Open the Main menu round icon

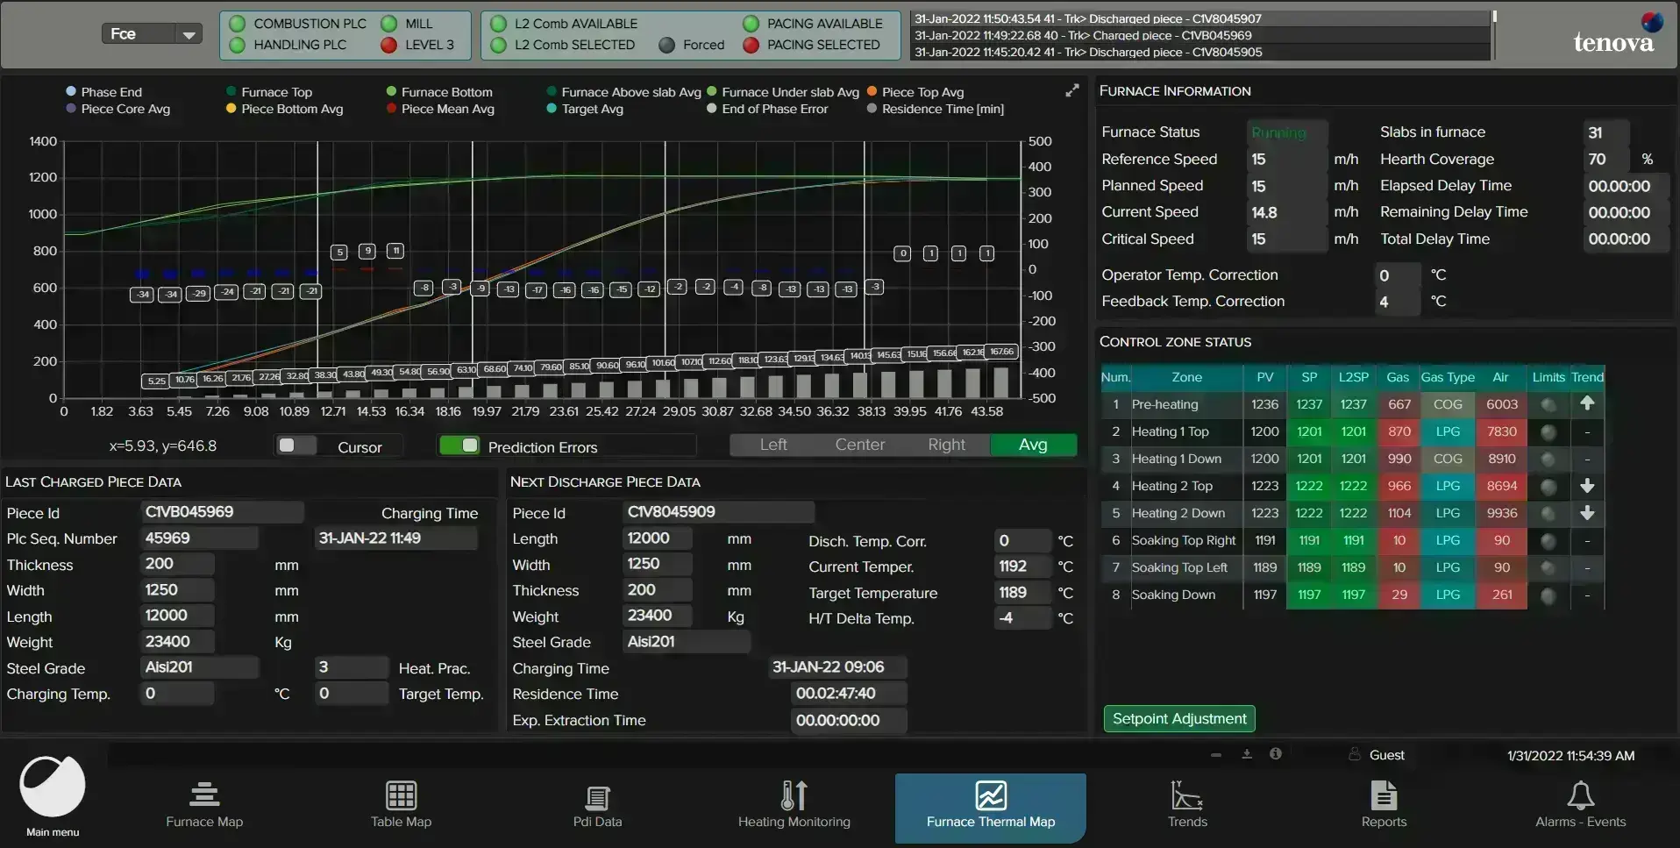pos(53,787)
